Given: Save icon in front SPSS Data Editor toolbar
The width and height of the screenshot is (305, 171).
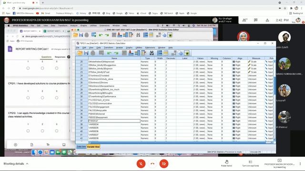Looking at the screenshot, I should coord(86,53).
